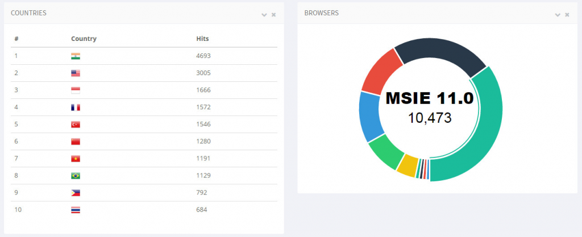Click the India flag in row 1
This screenshot has height=237, width=582.
tap(76, 56)
